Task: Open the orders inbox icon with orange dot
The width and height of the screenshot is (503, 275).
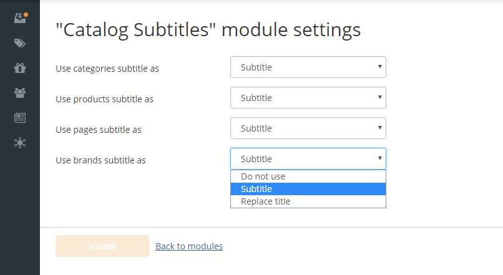Action: (20, 18)
